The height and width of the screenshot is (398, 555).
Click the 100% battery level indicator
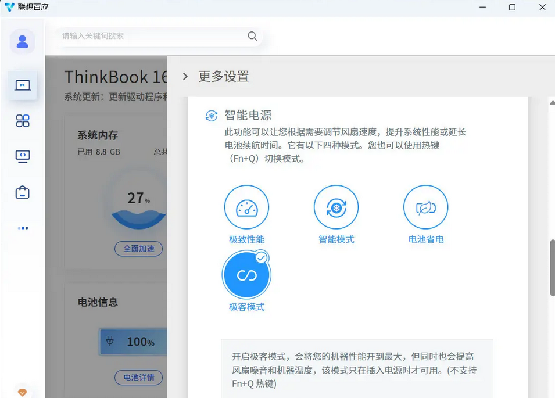coord(134,342)
